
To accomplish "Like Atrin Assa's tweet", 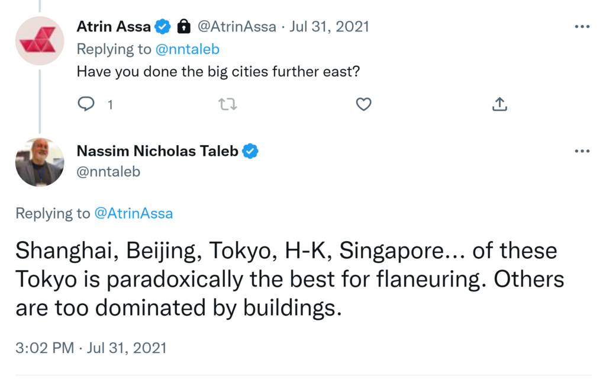I will pos(363,105).
